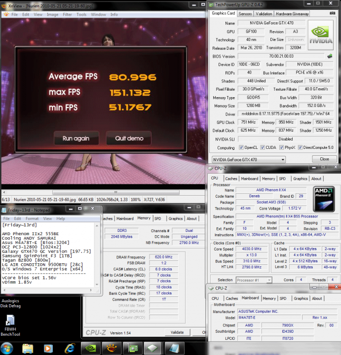Click the 100% zoom entry in XnView status bar
Screen dimensions: 341x355
coord(136,200)
